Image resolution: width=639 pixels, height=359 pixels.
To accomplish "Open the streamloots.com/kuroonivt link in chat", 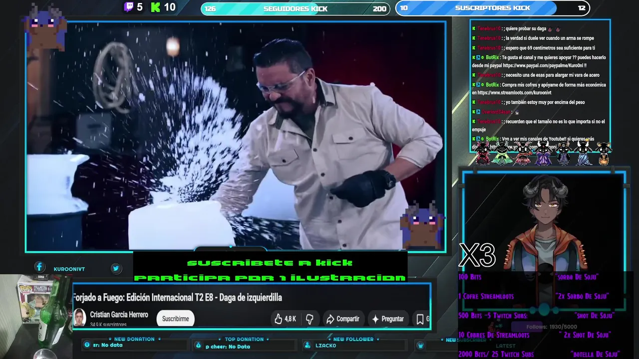I will pyautogui.click(x=515, y=93).
